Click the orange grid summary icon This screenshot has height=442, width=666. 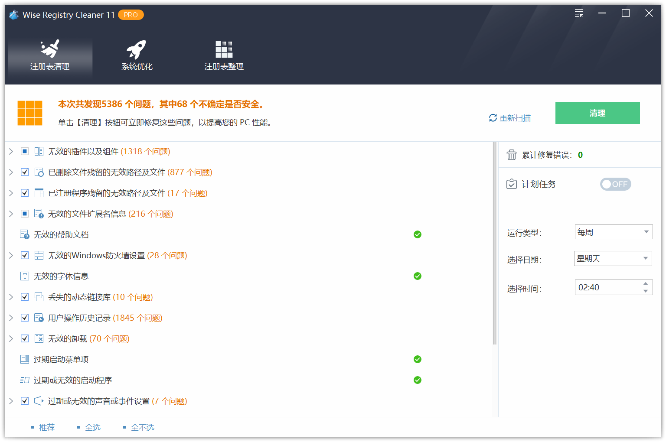tap(30, 113)
